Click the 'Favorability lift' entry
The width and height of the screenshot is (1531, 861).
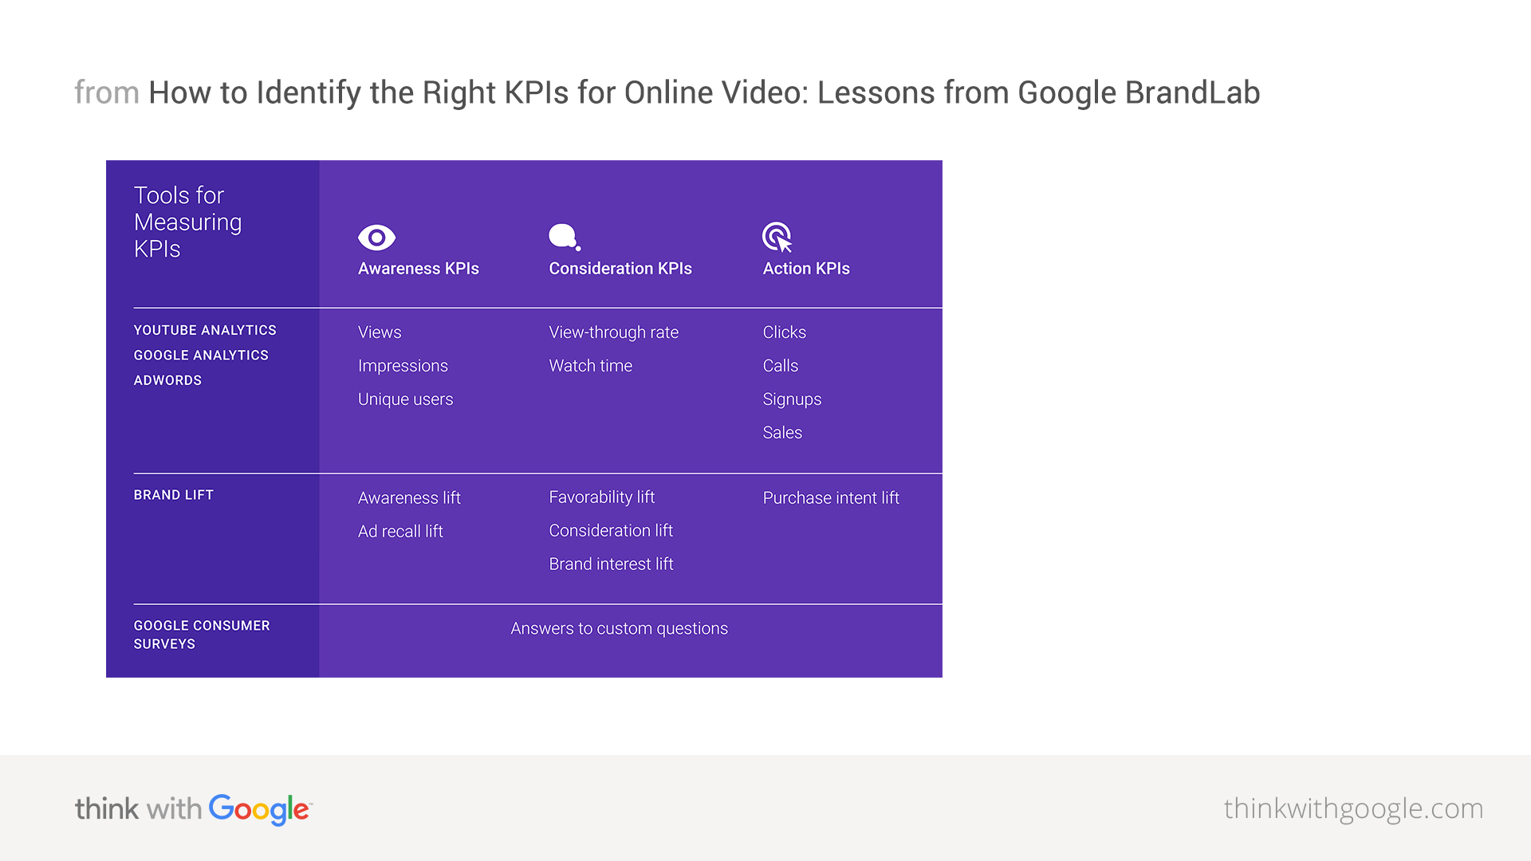602,497
